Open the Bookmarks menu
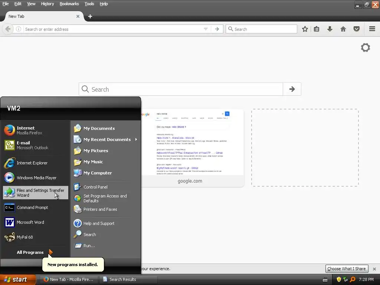 tap(69, 4)
